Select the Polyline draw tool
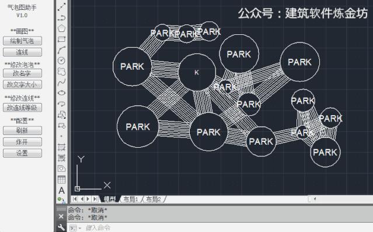This screenshot has height=232, width=373. (x=62, y=17)
